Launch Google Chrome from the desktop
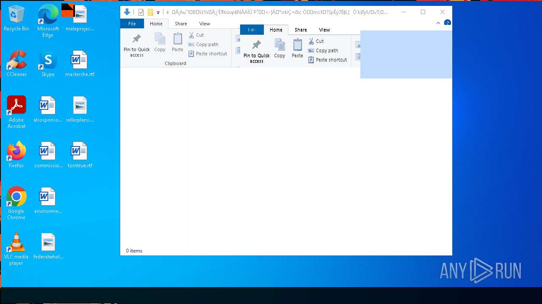 click(17, 204)
